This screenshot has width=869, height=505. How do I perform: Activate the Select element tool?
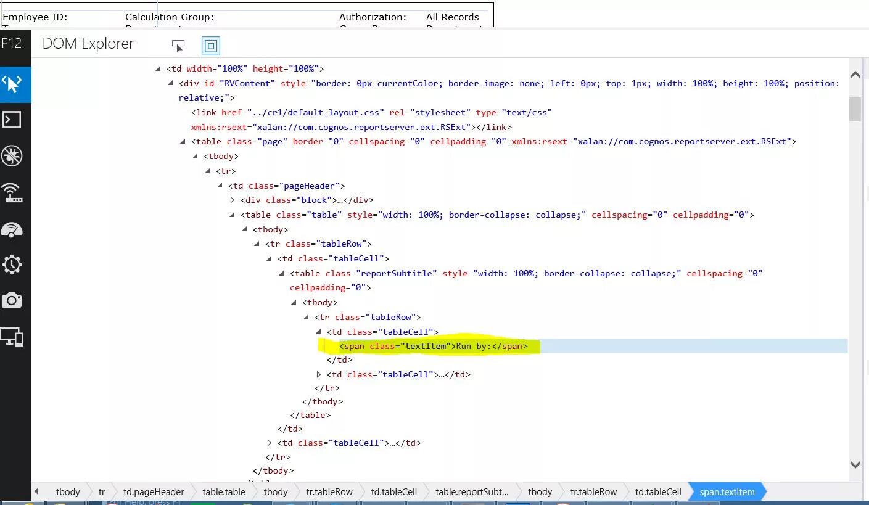[178, 46]
